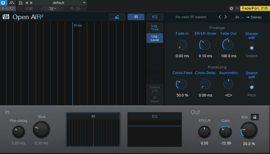Screen dimensions: 270x154
Task: Select the EQ tab
Action: pyautogui.click(x=155, y=17)
